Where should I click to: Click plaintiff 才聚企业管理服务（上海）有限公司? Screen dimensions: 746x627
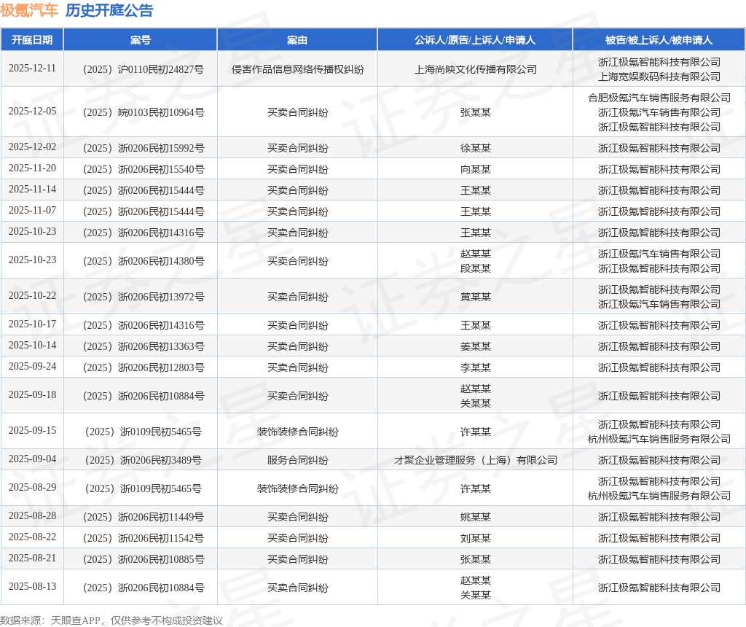pyautogui.click(x=475, y=460)
